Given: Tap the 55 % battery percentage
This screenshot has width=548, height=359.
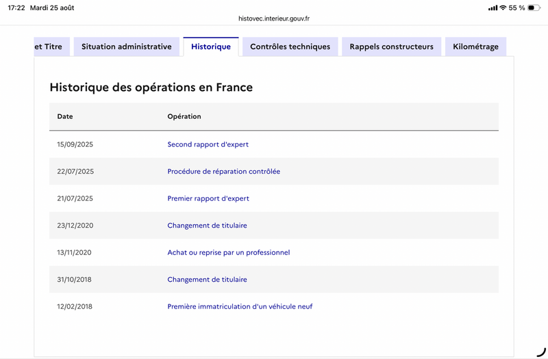Looking at the screenshot, I should pos(517,8).
